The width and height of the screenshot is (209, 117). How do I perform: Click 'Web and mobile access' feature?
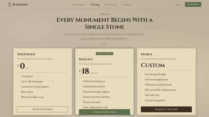click(32, 97)
